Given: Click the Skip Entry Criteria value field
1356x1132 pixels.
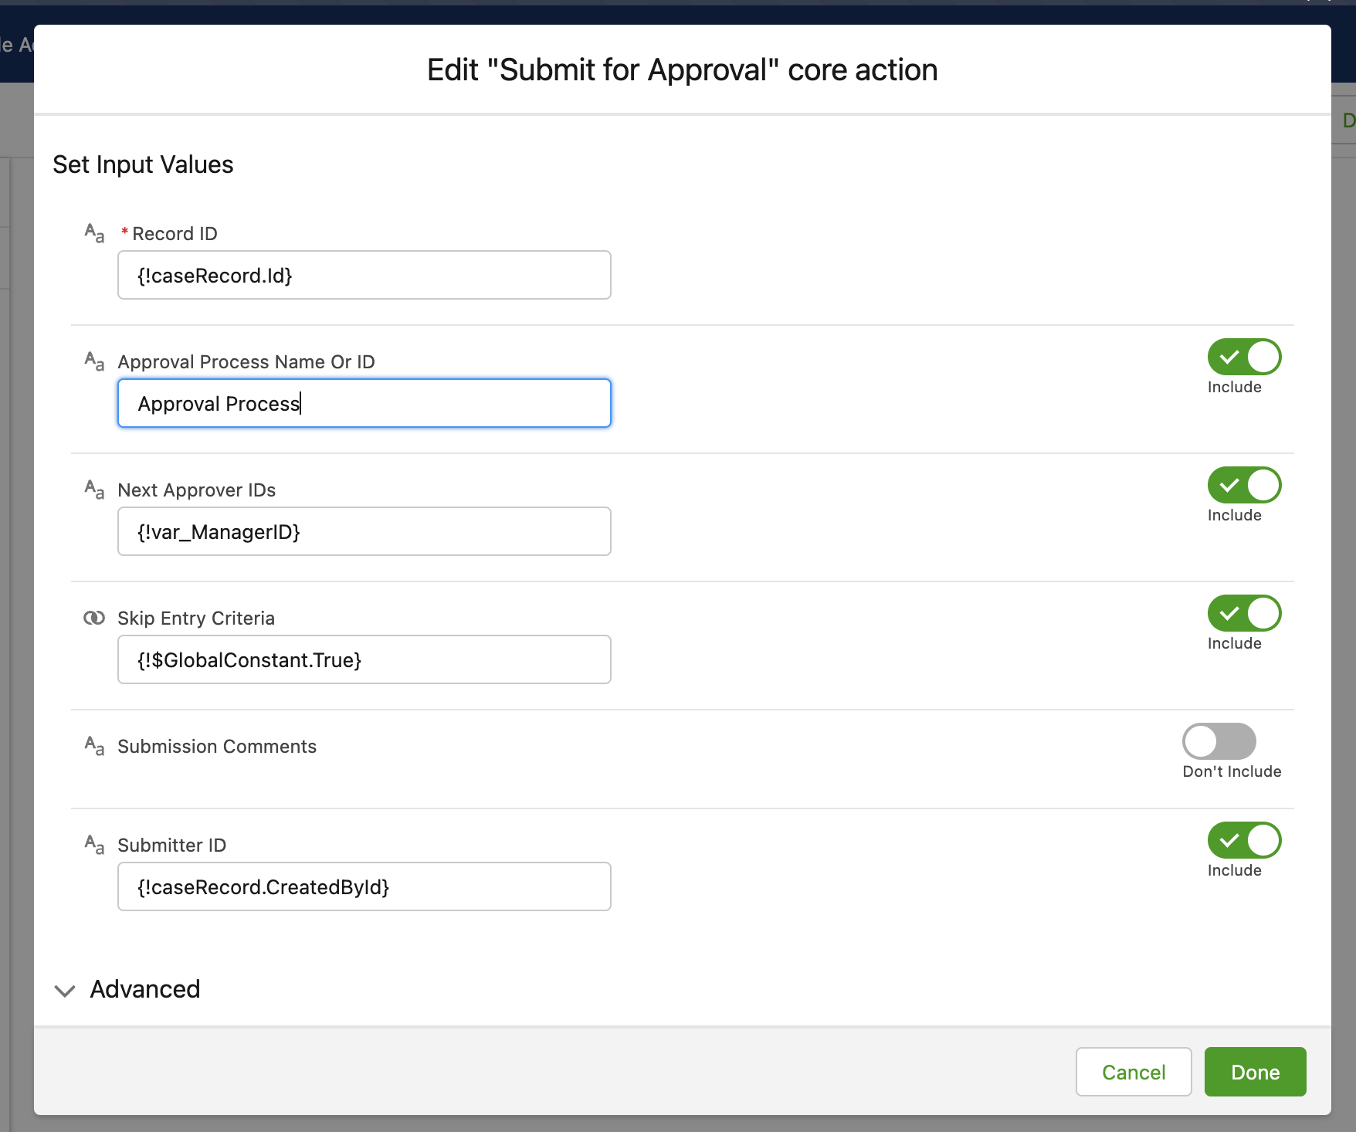Looking at the screenshot, I should pyautogui.click(x=364, y=660).
